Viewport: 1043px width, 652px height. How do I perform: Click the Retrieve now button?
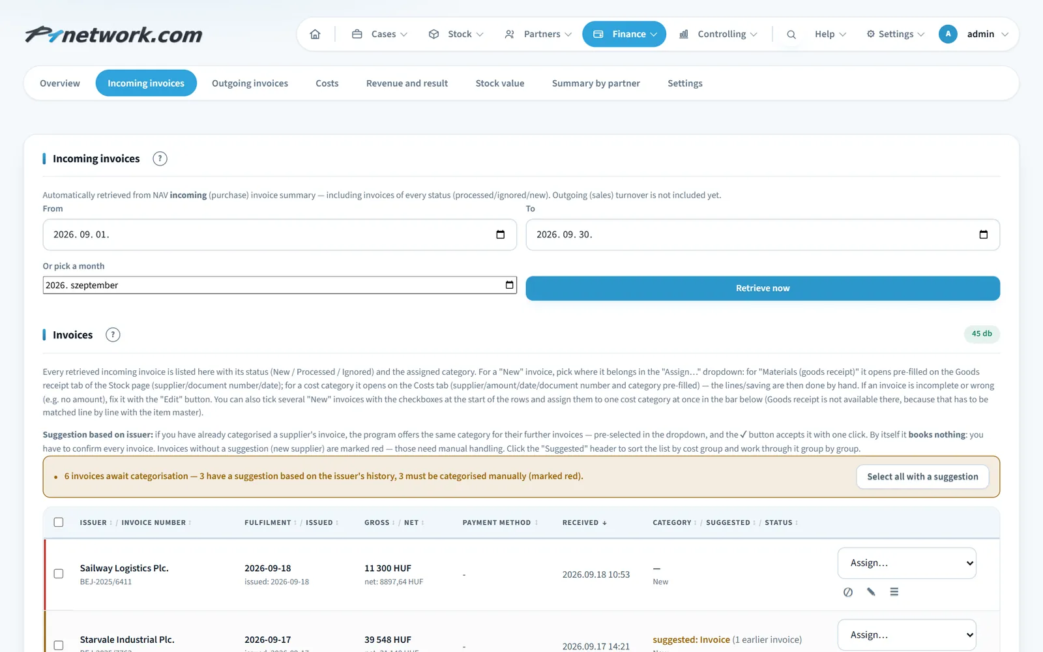[x=763, y=288]
